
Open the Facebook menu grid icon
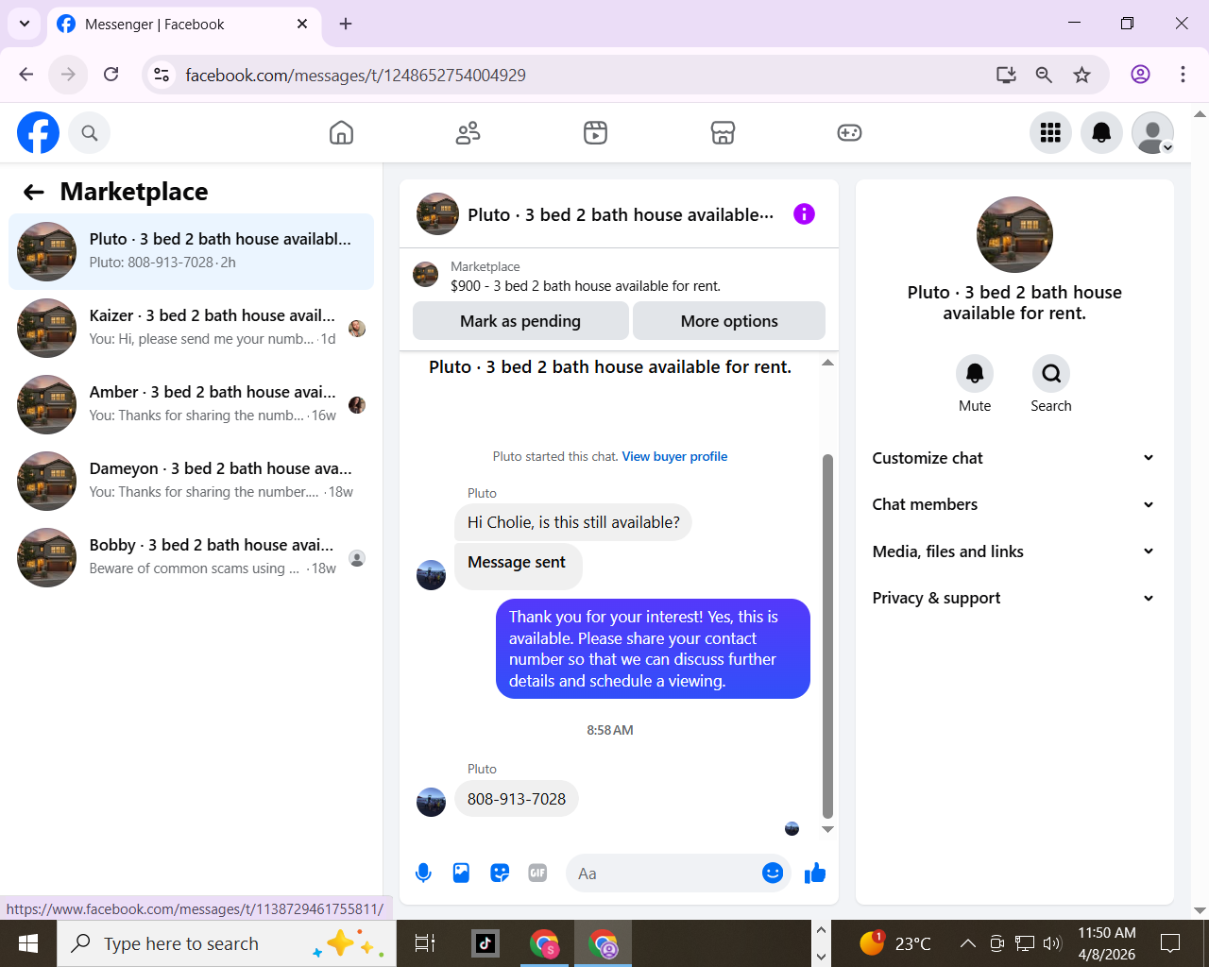pos(1050,133)
